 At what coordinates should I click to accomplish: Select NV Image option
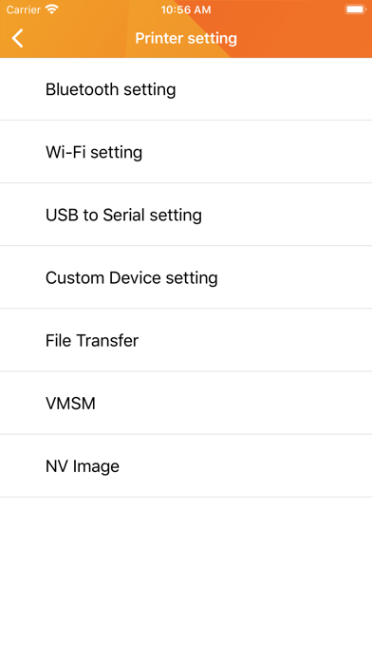(186, 465)
